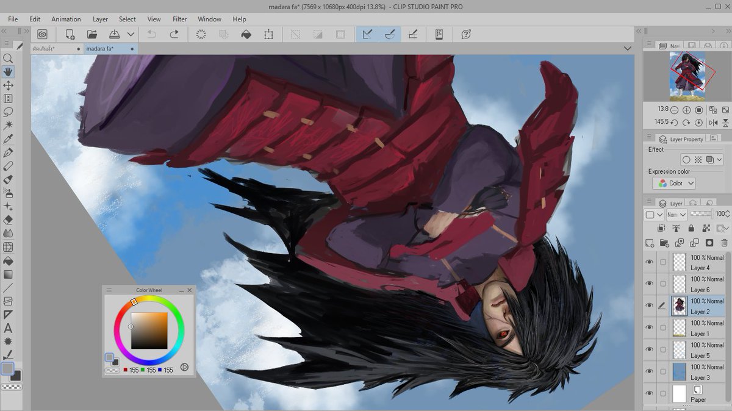Expand canvas tab list chevron
Viewport: 732px width, 411px height.
(628, 49)
